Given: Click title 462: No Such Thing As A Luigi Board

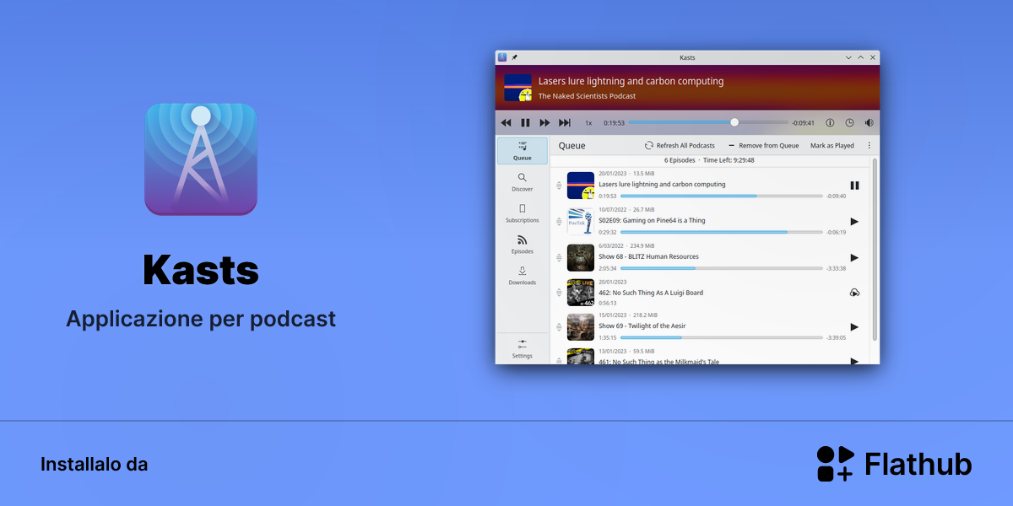Looking at the screenshot, I should click(651, 293).
